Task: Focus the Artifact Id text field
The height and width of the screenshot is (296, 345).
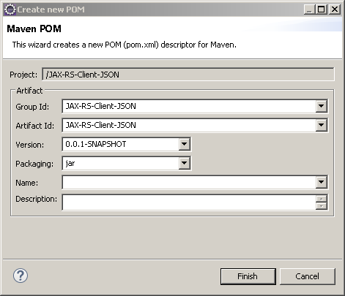Action: tap(189, 125)
